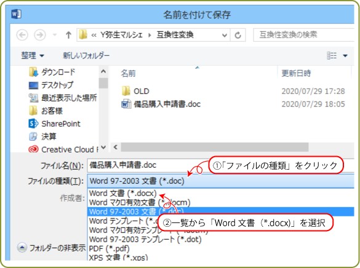Click the Creative Cloud icon
The height and width of the screenshot is (268, 360).
click(x=33, y=149)
